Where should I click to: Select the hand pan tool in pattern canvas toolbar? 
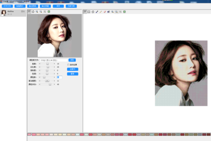85,12
